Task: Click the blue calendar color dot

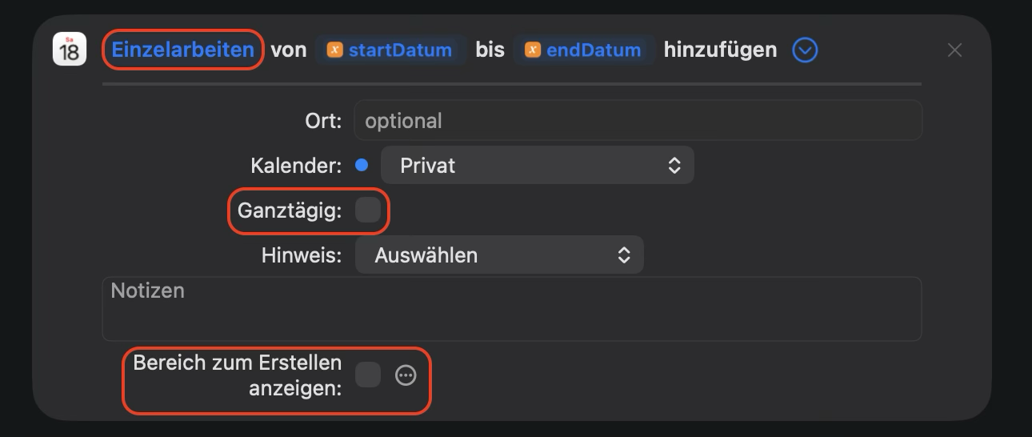Action: tap(362, 166)
